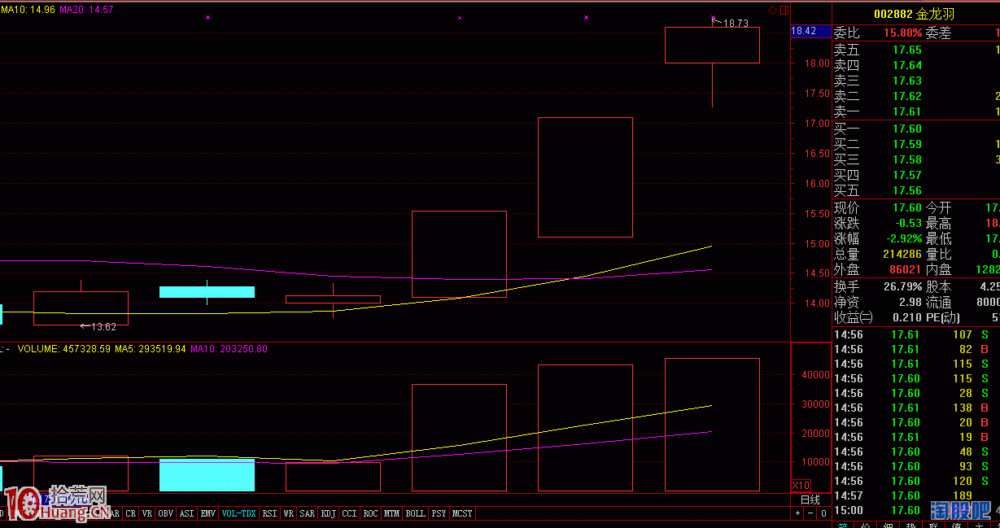Click the 卖四 row price 17.64
Image resolution: width=1000 pixels, height=528 pixels.
click(x=907, y=65)
